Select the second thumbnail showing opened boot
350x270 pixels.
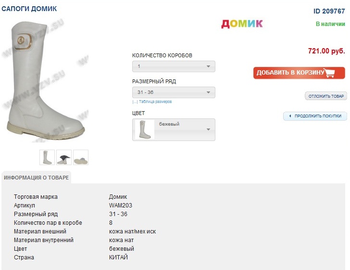pyautogui.click(x=64, y=157)
